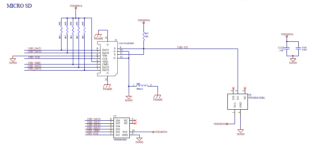Click USD_DAT2 net label at U7 pin 6
Screen dimensions: 312x148
[94, 125]
